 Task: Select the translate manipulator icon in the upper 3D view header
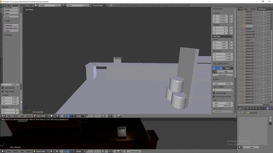[x=68, y=116]
